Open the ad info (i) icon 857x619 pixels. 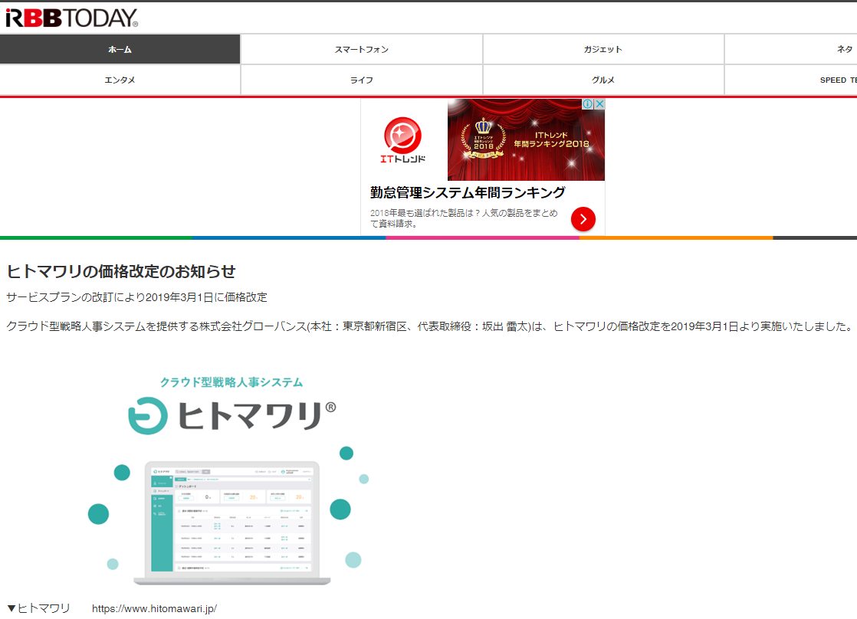588,104
